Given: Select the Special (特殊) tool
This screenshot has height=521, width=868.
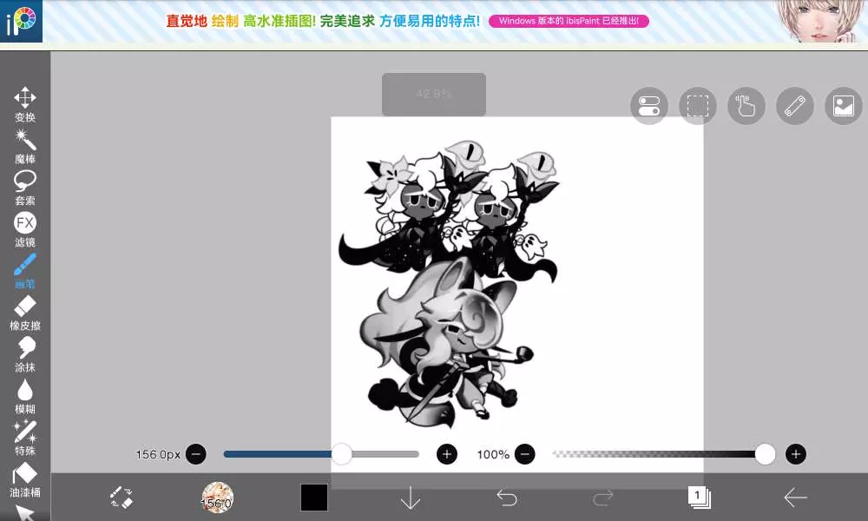Looking at the screenshot, I should (25, 438).
